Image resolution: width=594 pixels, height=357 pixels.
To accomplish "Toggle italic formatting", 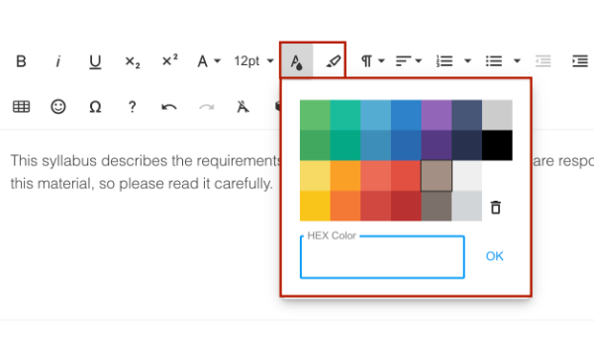I will point(58,61).
